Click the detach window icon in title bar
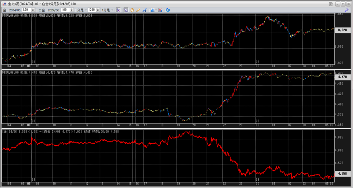The image size is (353, 188). (x=331, y=4)
